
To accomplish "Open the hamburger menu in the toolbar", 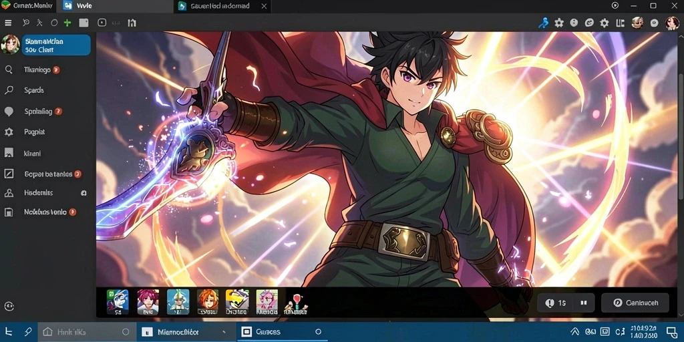I will [x=8, y=23].
